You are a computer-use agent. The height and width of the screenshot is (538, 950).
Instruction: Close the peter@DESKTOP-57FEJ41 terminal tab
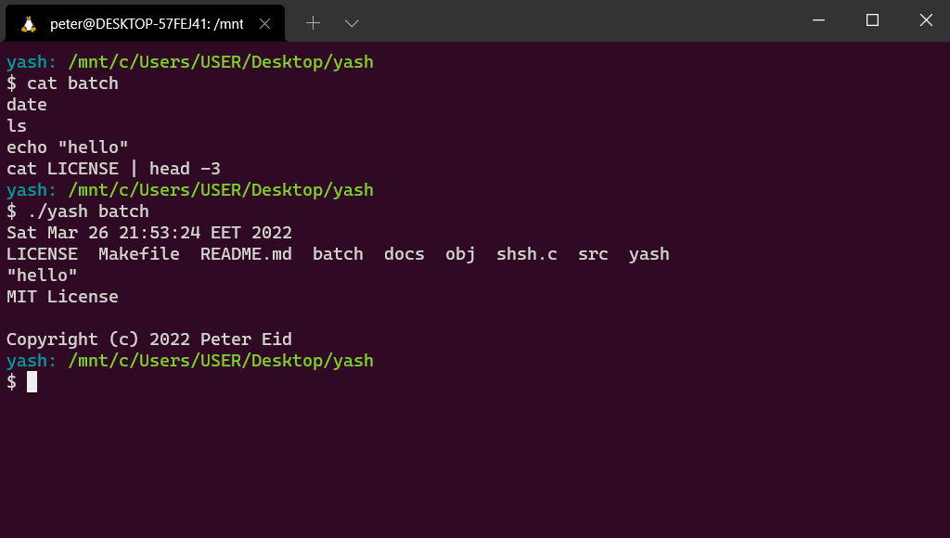pos(265,23)
